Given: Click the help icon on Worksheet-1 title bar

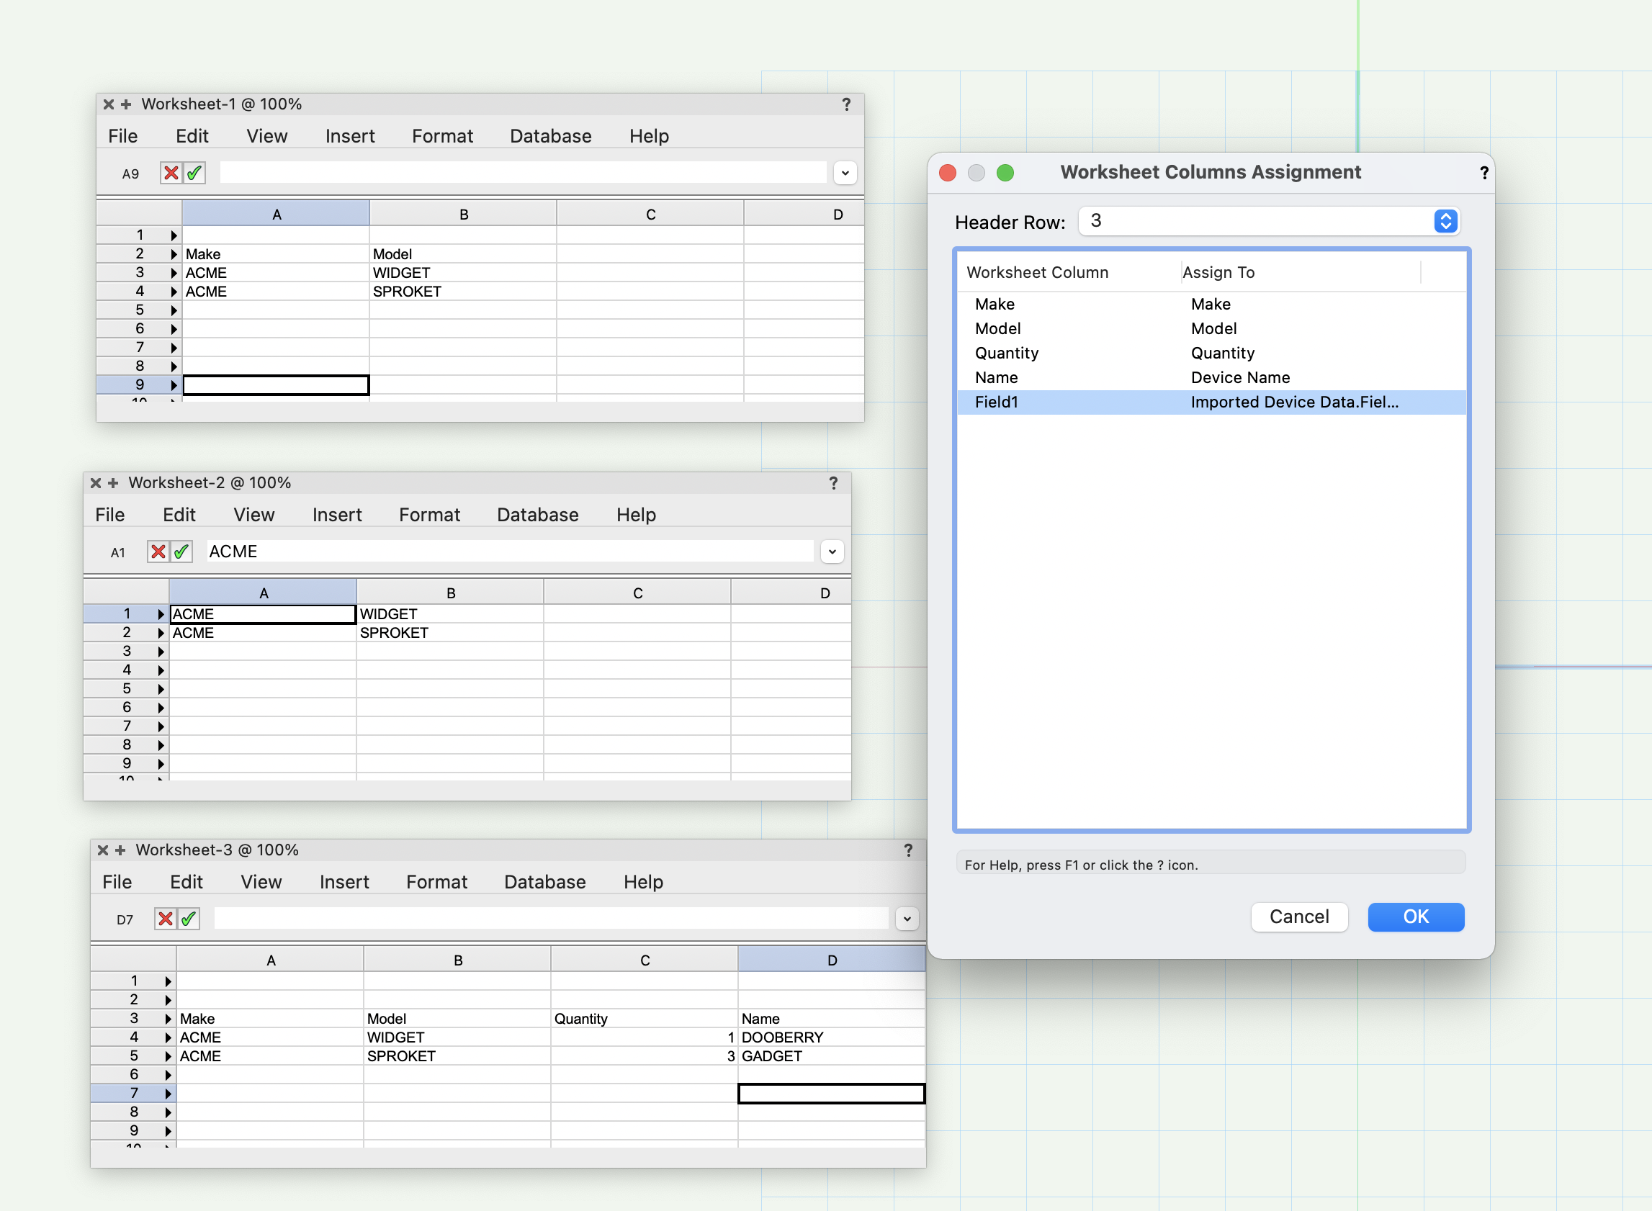Looking at the screenshot, I should [x=846, y=105].
